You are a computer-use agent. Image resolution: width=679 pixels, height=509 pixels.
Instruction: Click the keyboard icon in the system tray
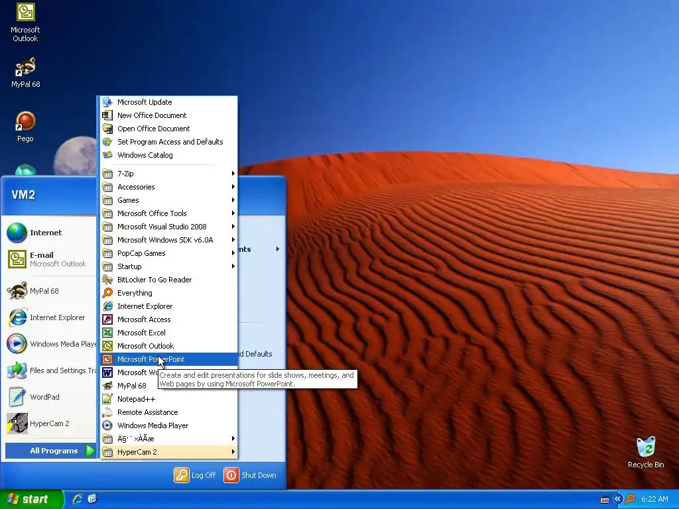(x=605, y=500)
